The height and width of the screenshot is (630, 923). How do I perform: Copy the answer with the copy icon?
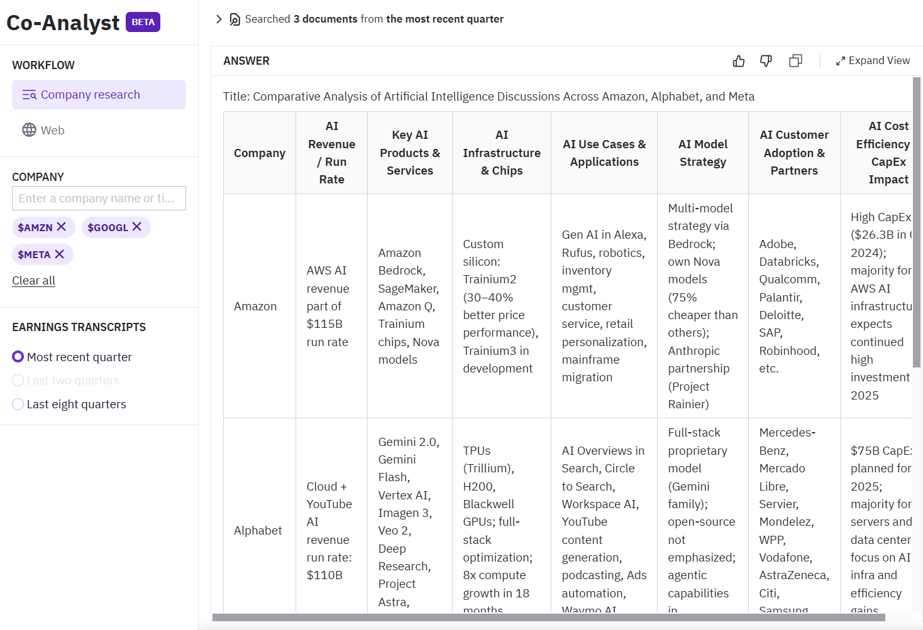[795, 61]
